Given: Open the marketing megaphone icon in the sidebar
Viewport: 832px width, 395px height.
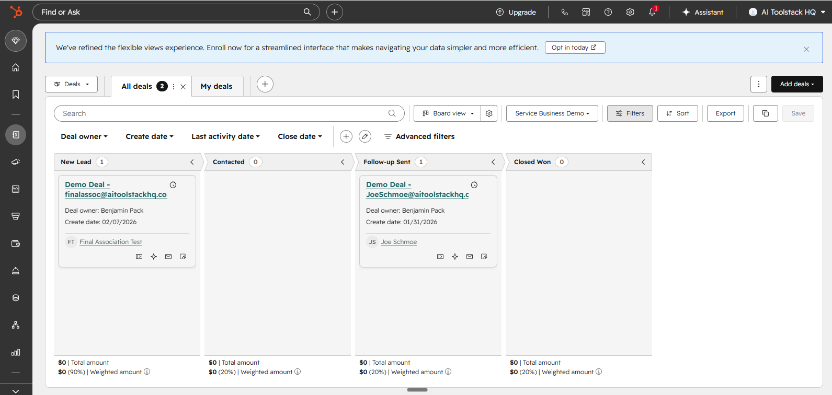Looking at the screenshot, I should click(x=16, y=162).
